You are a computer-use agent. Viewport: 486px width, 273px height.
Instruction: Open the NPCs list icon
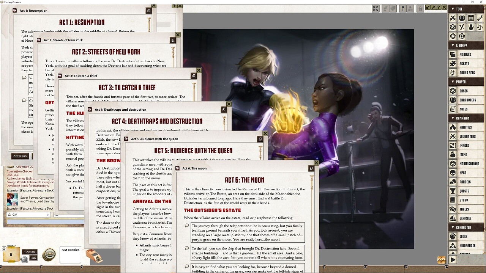tap(466, 173)
